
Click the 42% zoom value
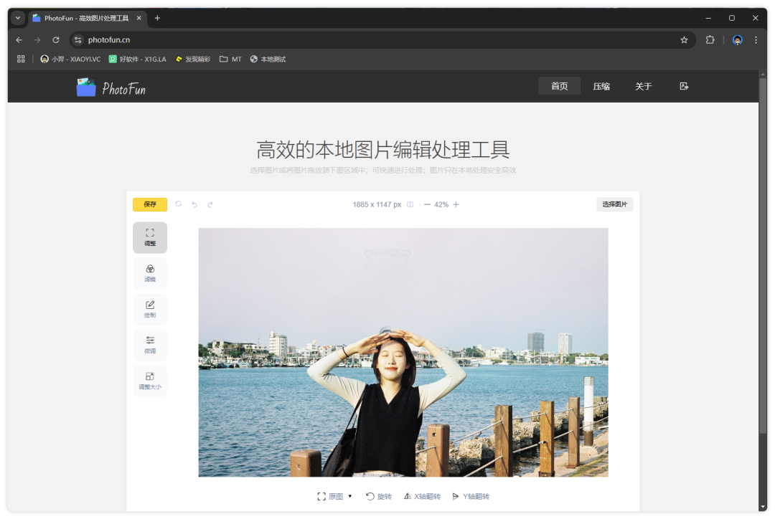pos(441,204)
